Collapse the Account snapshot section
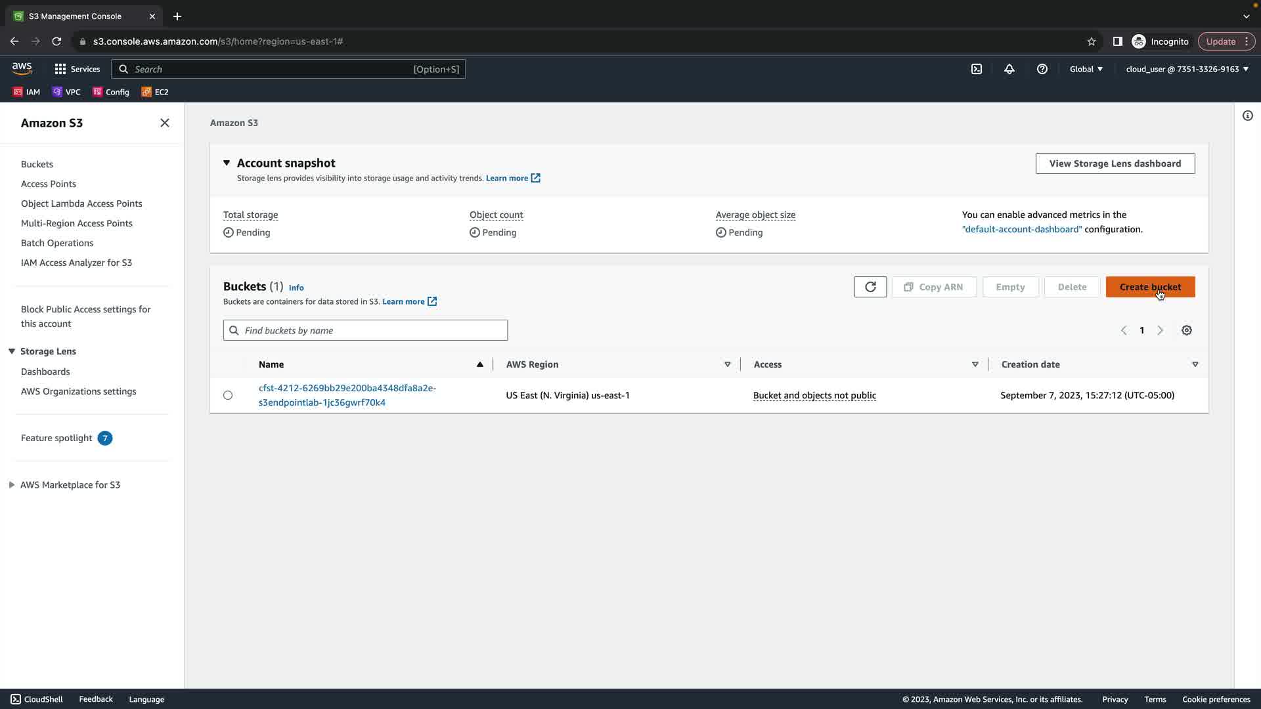The image size is (1261, 709). pos(227,163)
